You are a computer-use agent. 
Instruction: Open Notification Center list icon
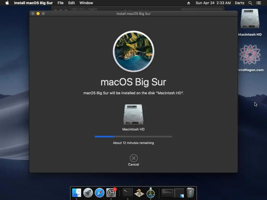258,3
